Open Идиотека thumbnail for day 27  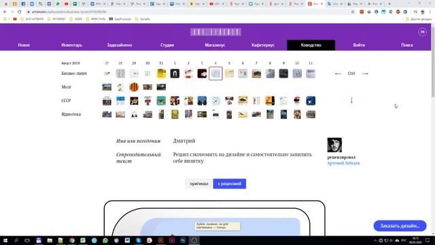tap(107, 114)
